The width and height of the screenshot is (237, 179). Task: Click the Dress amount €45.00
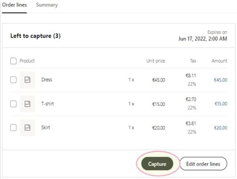point(221,80)
